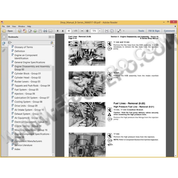The image size is (178, 178).
Task: Select Electrical Equipment - Group 13 bookmark
Action: 31,122
